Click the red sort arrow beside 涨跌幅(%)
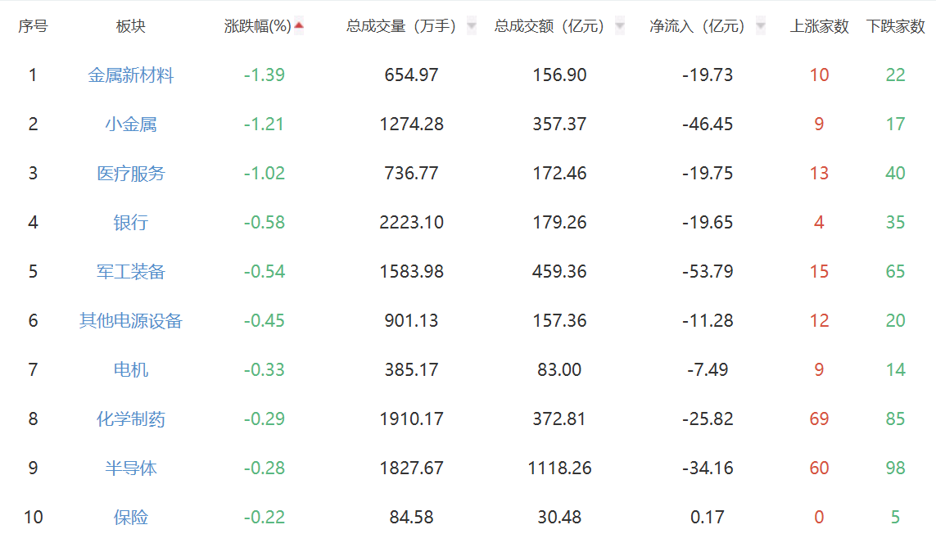This screenshot has width=936, height=543. click(299, 25)
